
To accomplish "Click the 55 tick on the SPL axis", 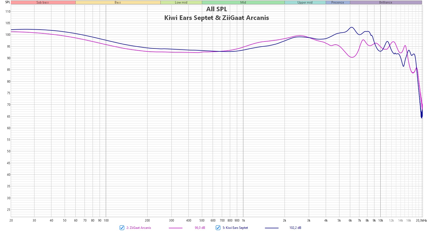I will click(9, 140).
